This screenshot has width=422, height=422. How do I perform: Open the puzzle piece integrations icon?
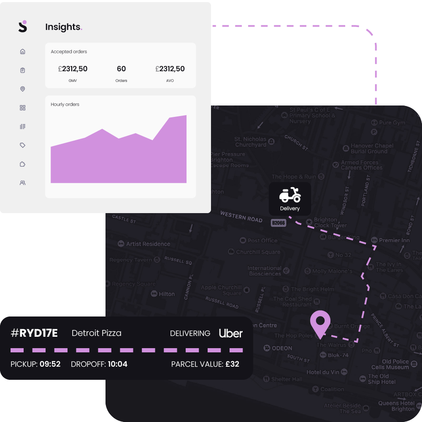(23, 164)
